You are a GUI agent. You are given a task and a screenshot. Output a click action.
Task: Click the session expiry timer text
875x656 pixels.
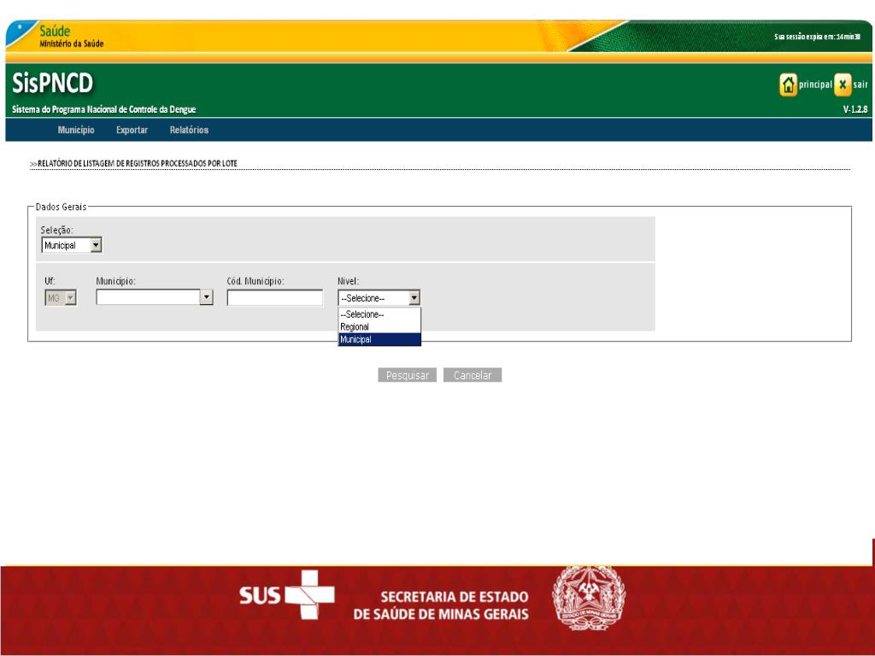click(x=817, y=37)
